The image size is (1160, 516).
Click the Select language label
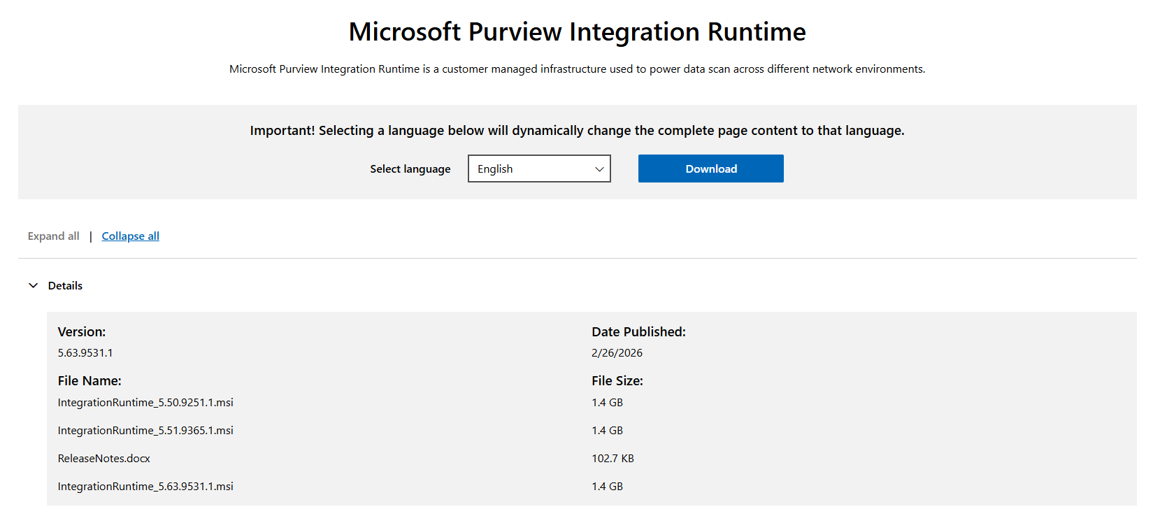coord(410,169)
